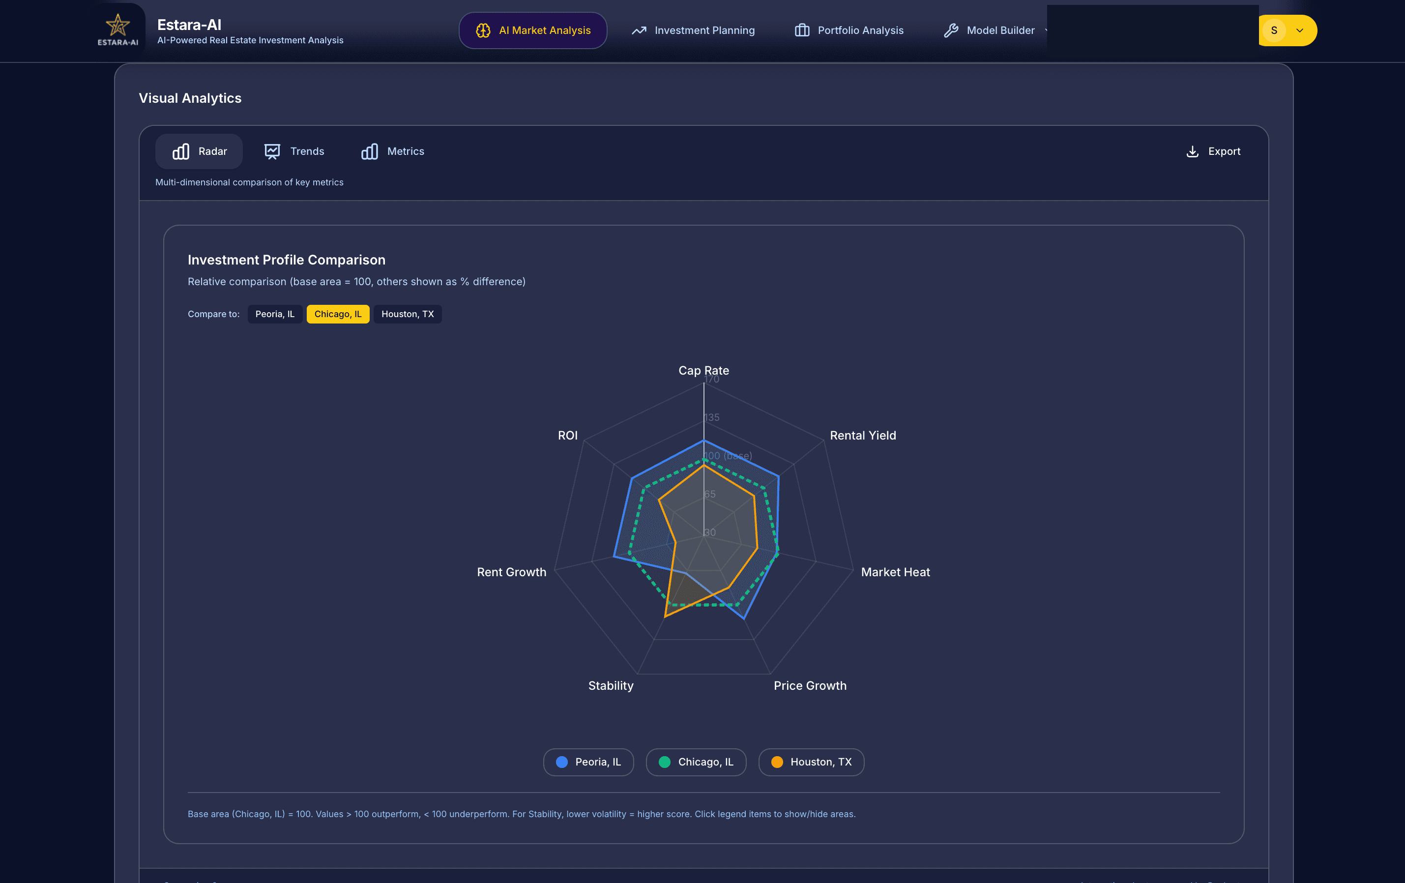1405x883 pixels.
Task: Click the highlighted Chicago, IL compare chip
Action: (338, 313)
